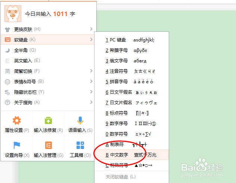Click the microphone 语音输入 icon
Image resolution: width=236 pixels, height=183 pixels.
tap(80, 120)
